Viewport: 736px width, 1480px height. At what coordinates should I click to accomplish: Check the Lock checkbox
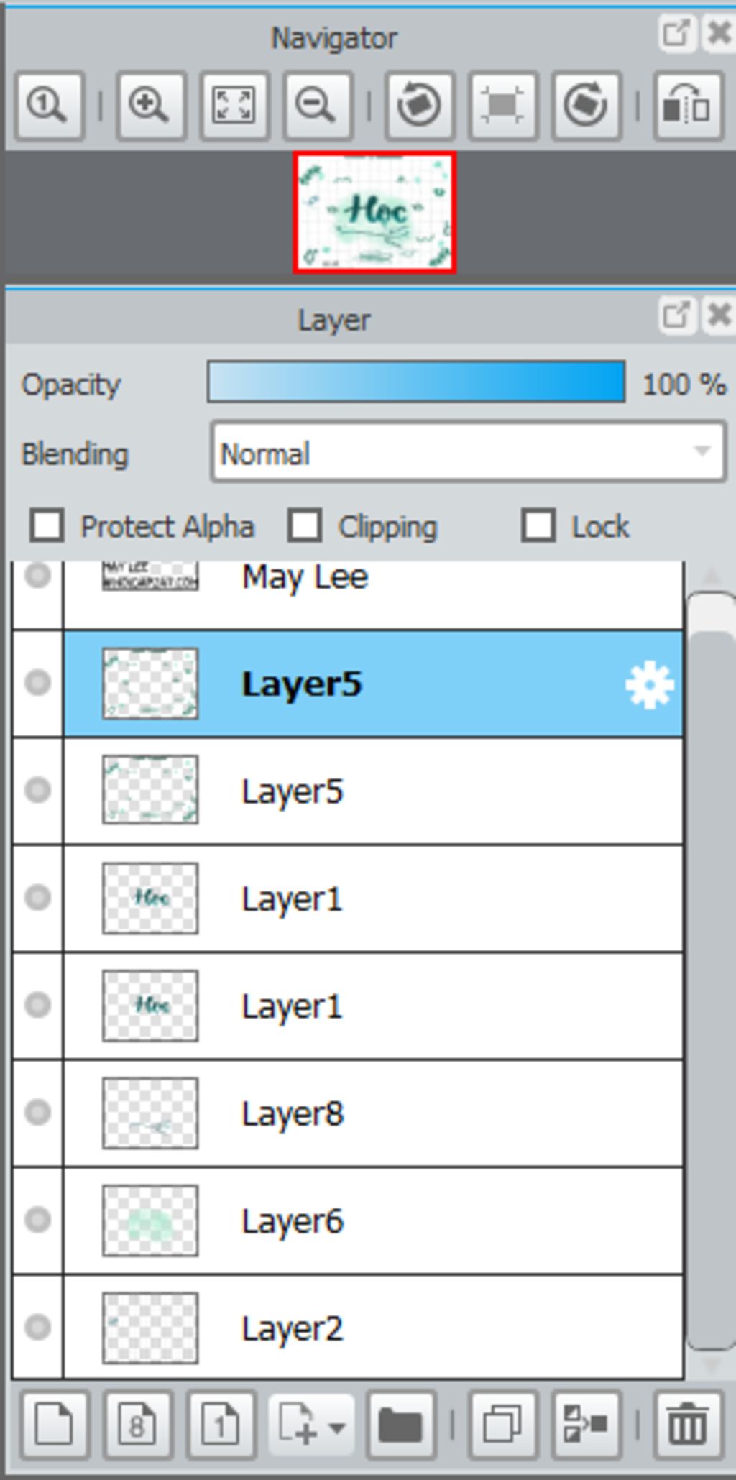click(x=539, y=526)
